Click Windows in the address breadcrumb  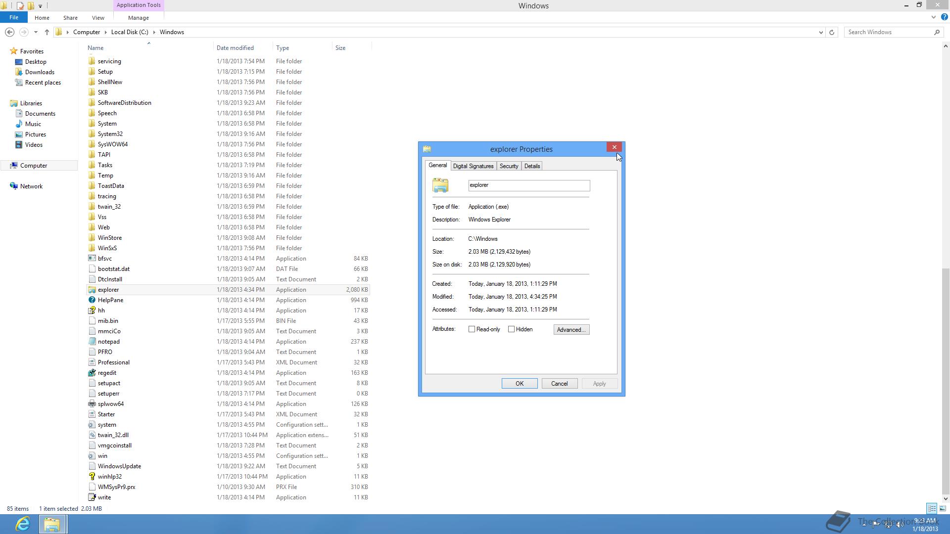pyautogui.click(x=172, y=32)
